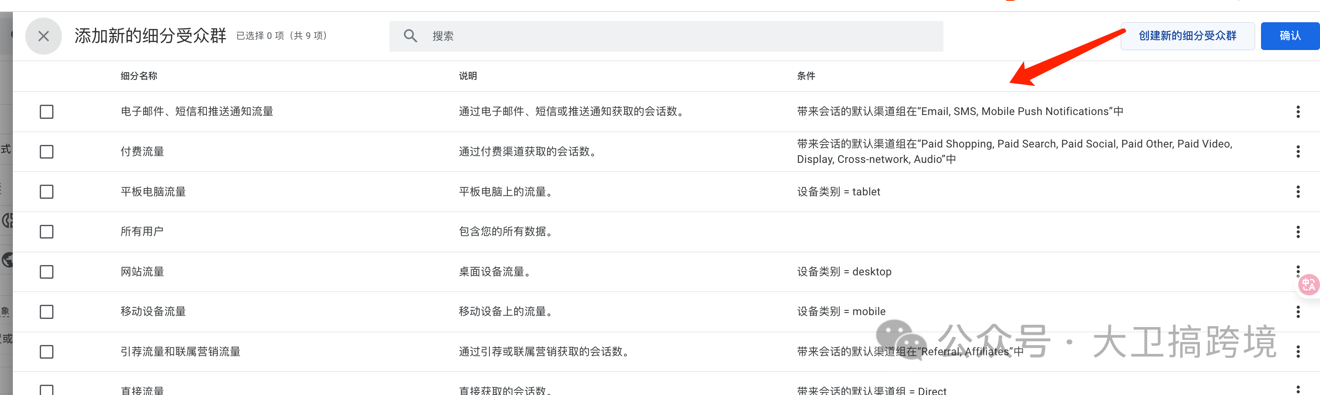Image resolution: width=1320 pixels, height=395 pixels.
Task: Check the 电子邮件、短信和推送通知流量 checkbox
Action: tap(46, 111)
